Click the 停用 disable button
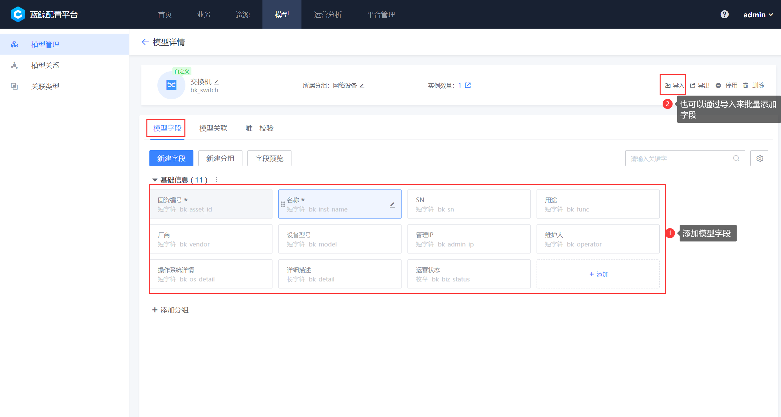 (x=726, y=85)
